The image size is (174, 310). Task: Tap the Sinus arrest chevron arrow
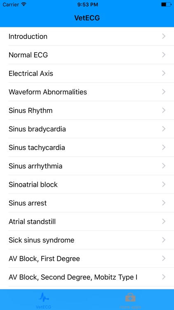[164, 203]
